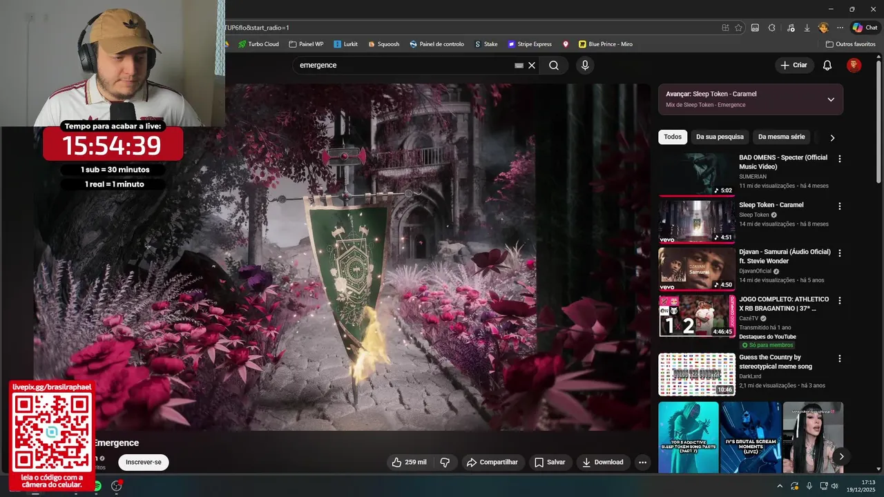Image resolution: width=884 pixels, height=497 pixels.
Task: Open the Blue Prince - Miro bookmark
Action: pos(606,44)
